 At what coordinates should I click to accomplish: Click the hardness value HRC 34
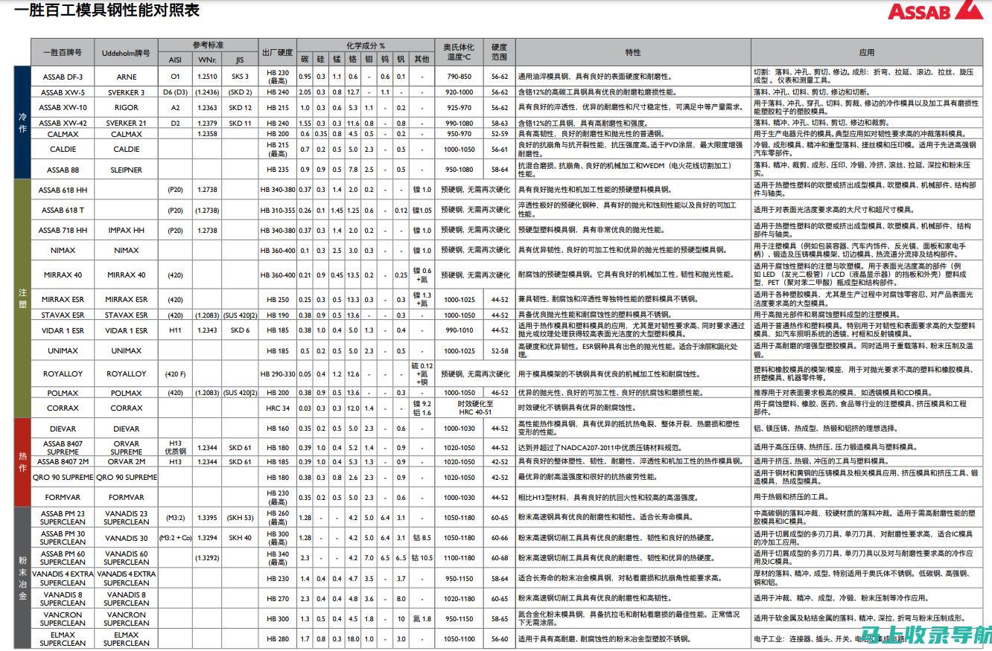(x=277, y=408)
